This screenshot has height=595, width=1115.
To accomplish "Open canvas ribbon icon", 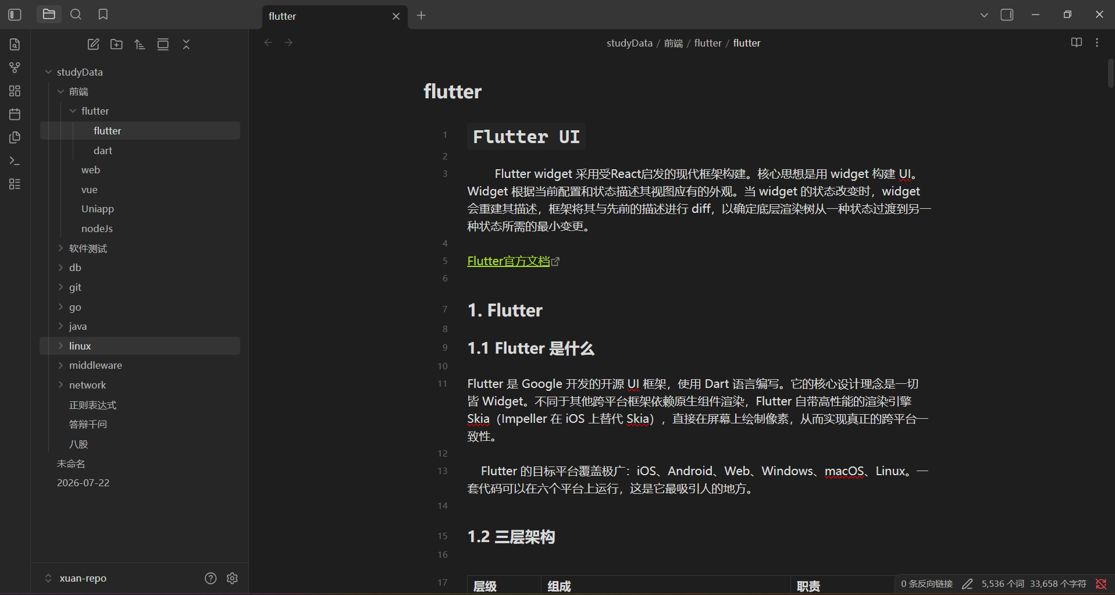I will 15,91.
